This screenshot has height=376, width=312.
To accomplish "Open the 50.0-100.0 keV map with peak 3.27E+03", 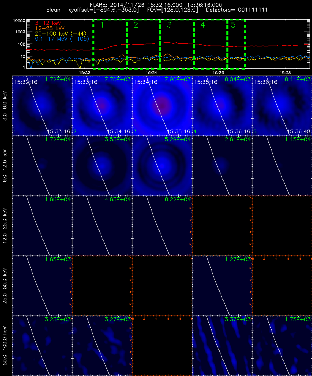I will 102,346.
